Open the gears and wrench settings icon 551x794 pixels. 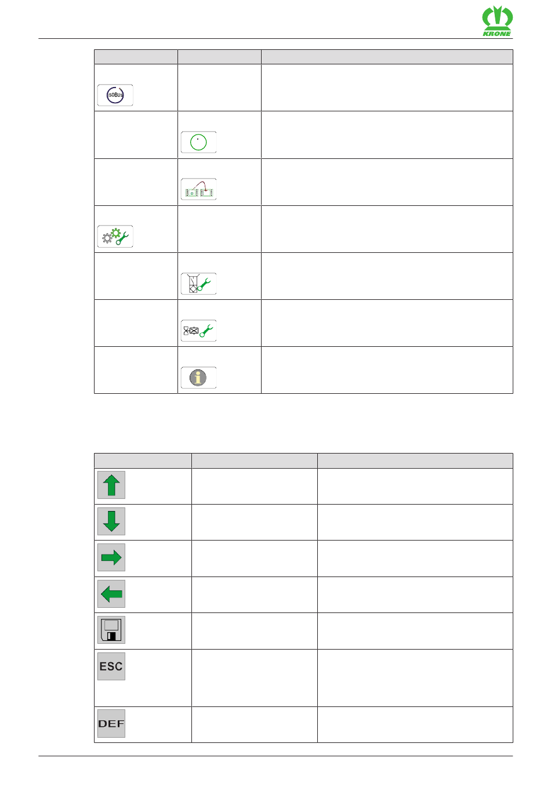(x=115, y=237)
